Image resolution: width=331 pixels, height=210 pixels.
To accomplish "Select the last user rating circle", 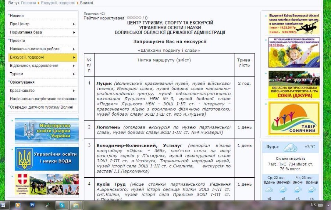I will (x=140, y=18).
